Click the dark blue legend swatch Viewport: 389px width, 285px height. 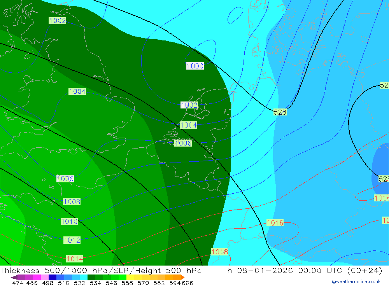tap(53, 277)
